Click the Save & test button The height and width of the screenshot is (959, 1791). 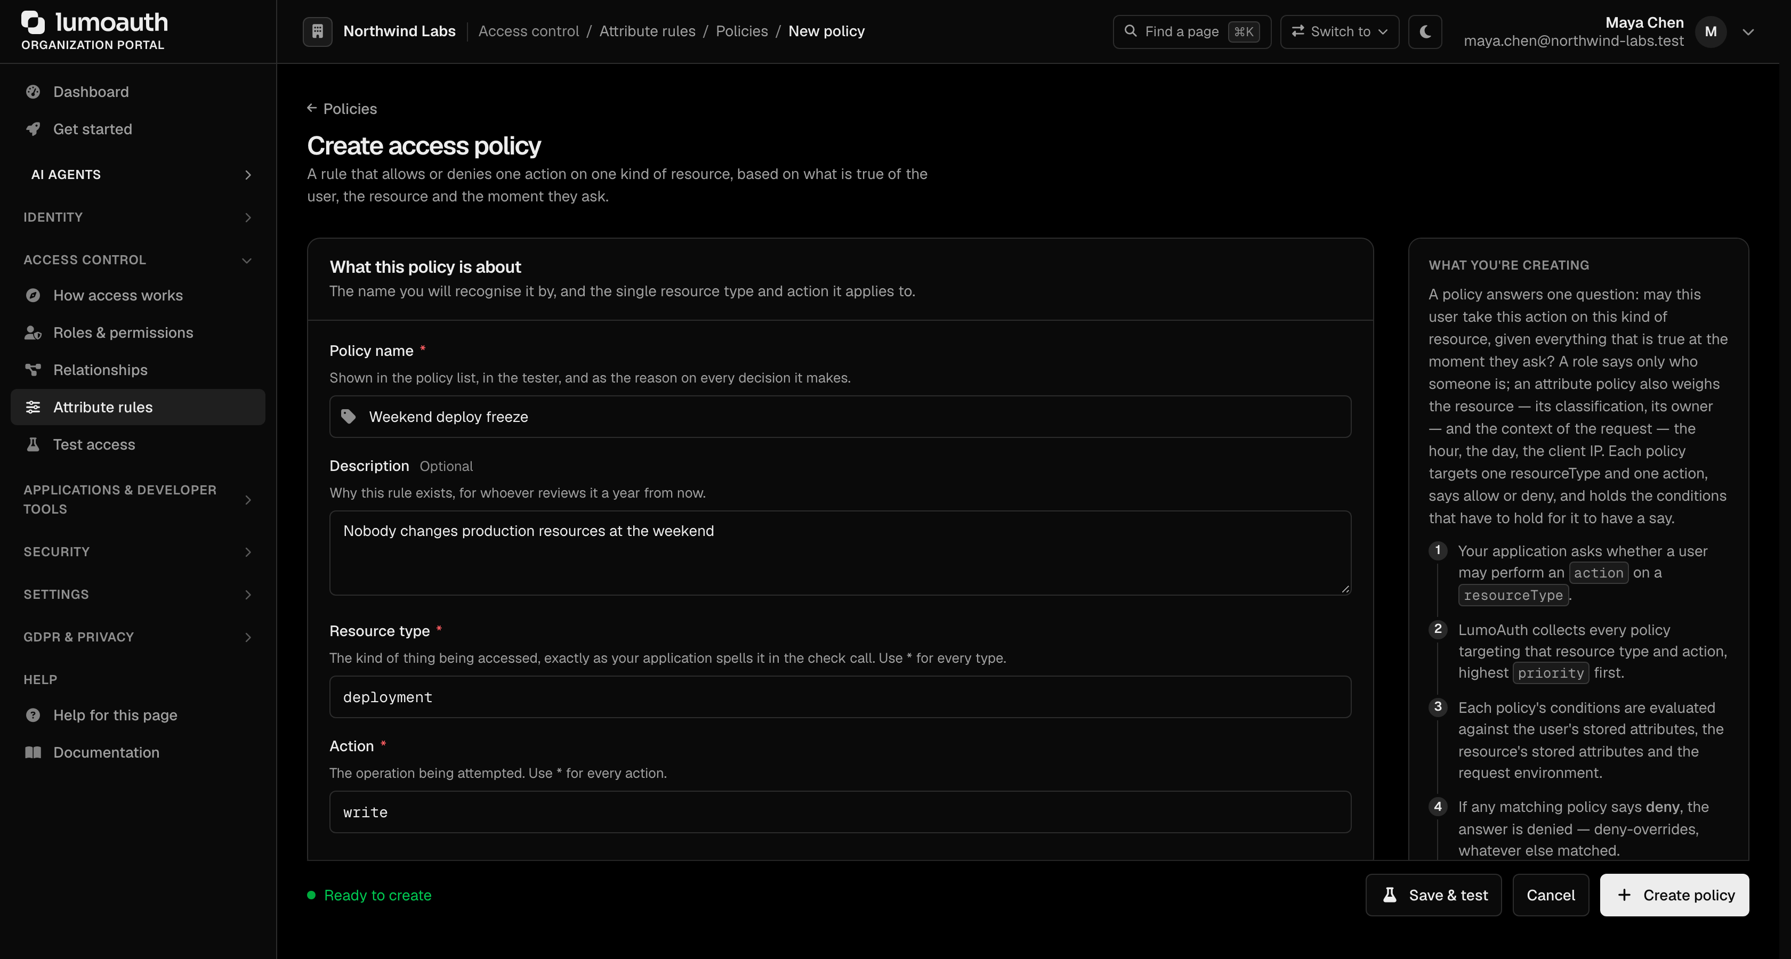1434,895
